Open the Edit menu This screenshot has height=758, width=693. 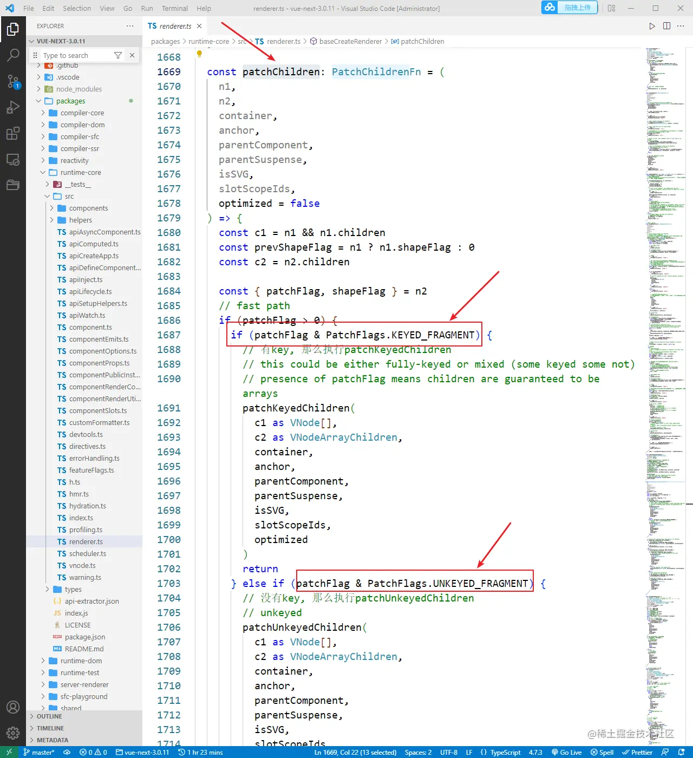point(48,8)
